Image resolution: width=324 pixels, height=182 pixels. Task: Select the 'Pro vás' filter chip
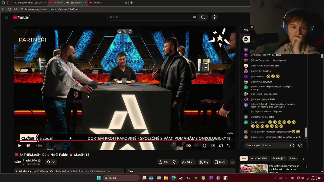tap(294, 158)
